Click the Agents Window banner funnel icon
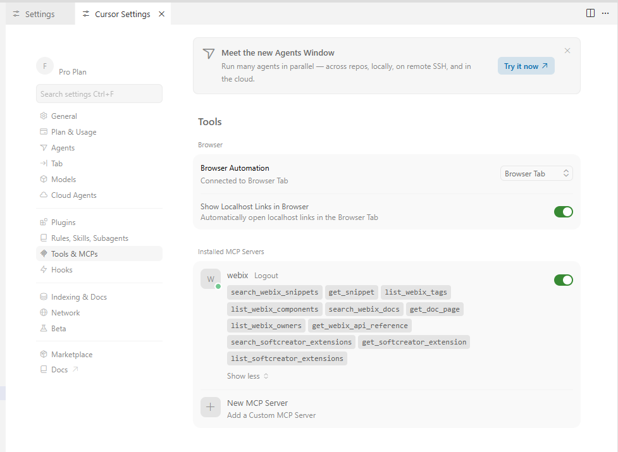 click(x=209, y=54)
